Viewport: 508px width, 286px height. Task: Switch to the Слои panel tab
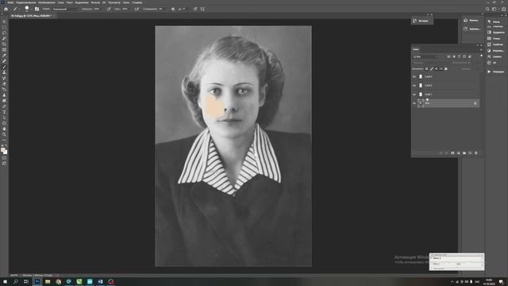[x=416, y=49]
